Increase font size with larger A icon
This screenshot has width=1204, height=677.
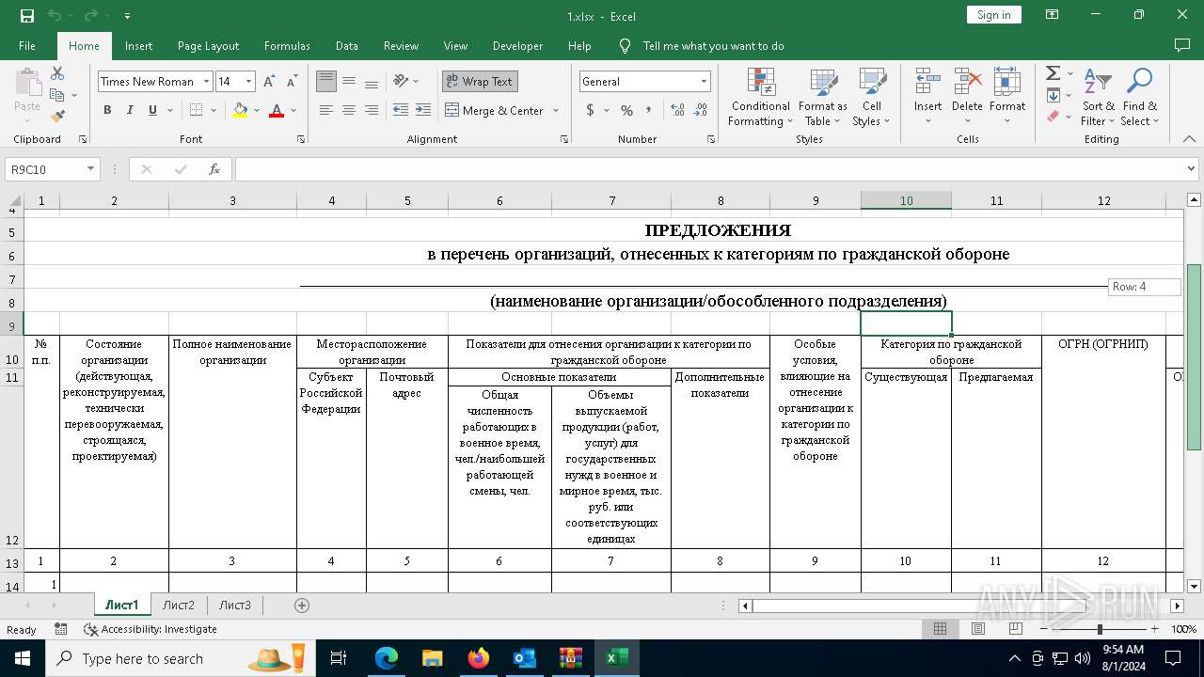pos(270,82)
